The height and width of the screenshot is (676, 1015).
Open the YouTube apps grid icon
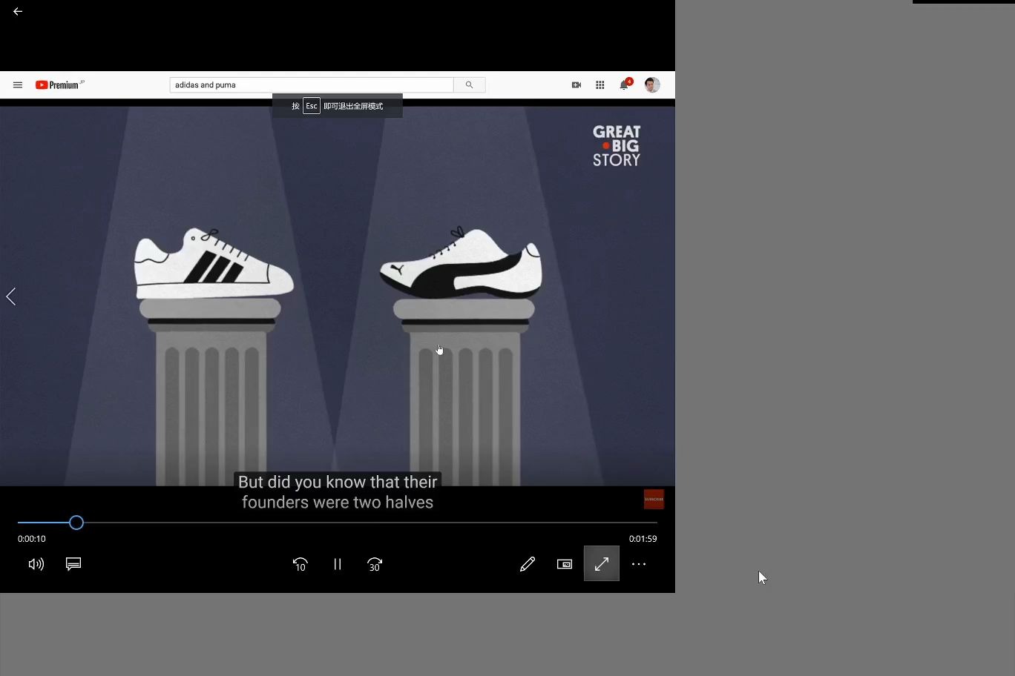tap(600, 85)
